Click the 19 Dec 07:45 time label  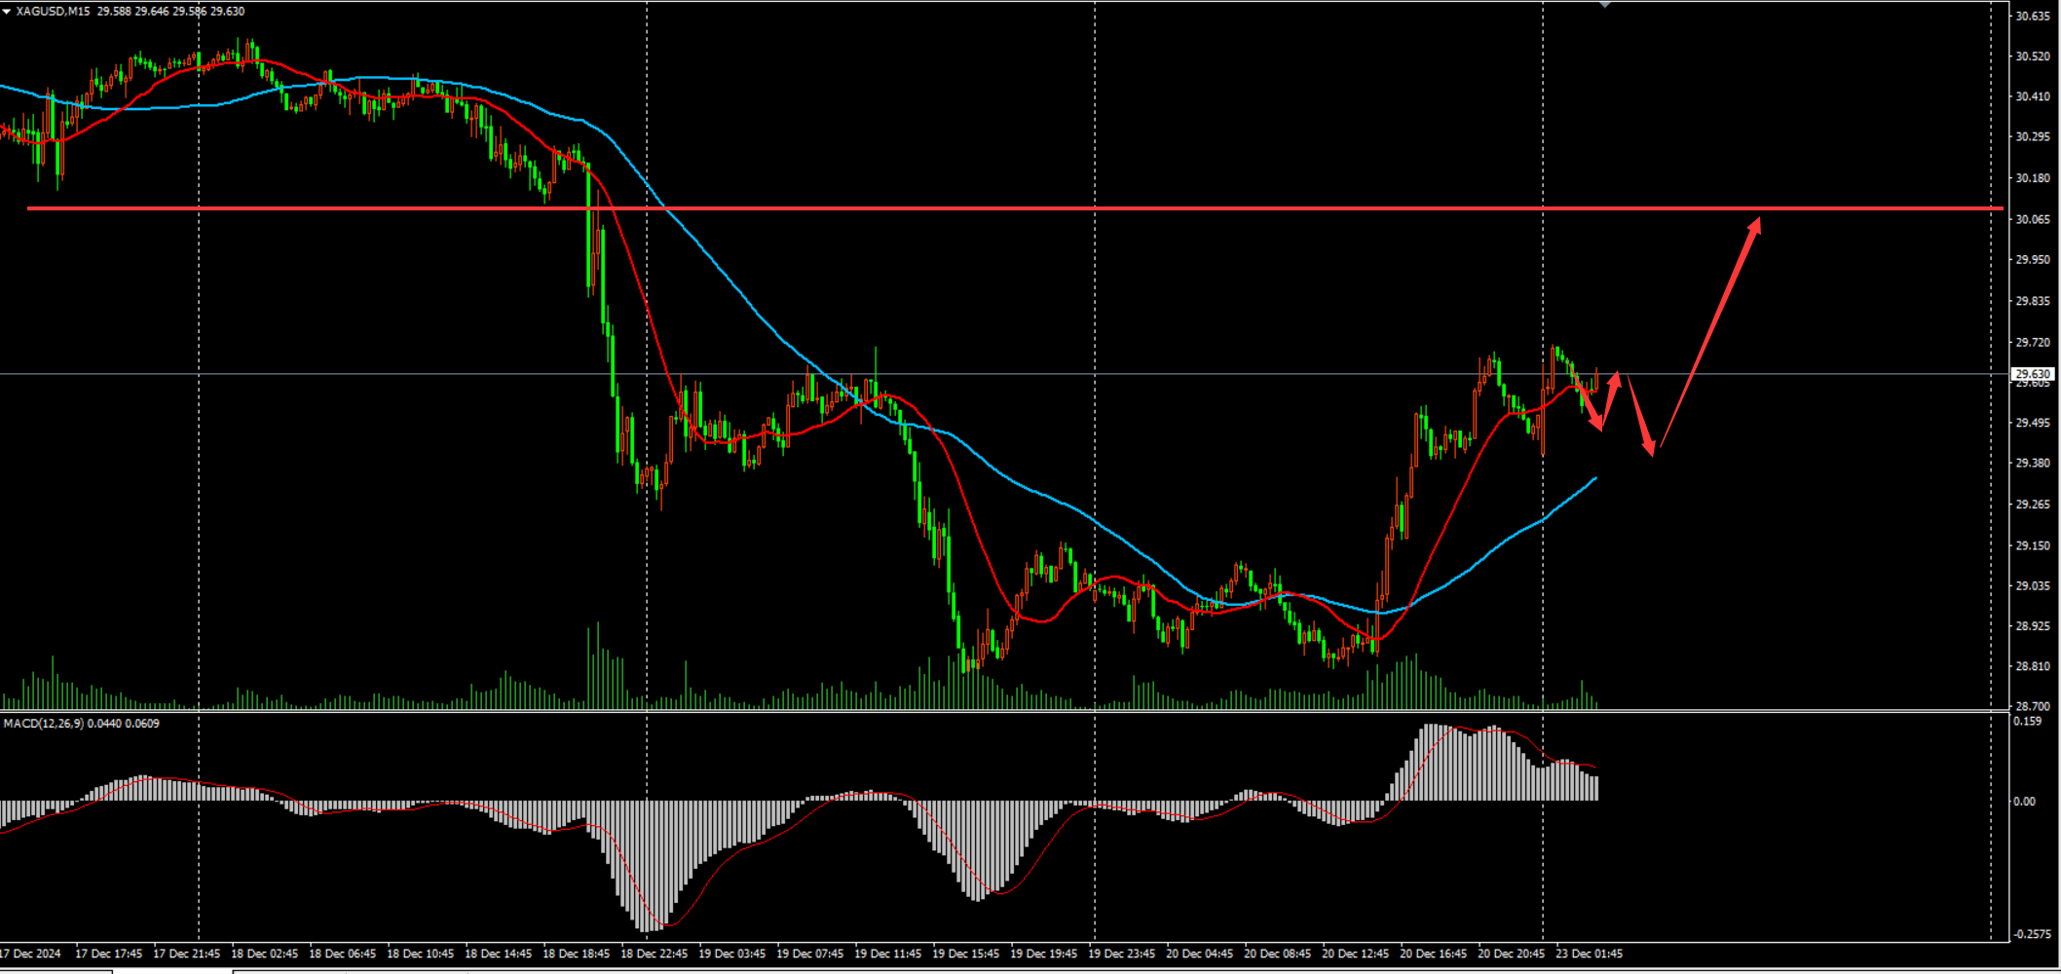pos(809,954)
